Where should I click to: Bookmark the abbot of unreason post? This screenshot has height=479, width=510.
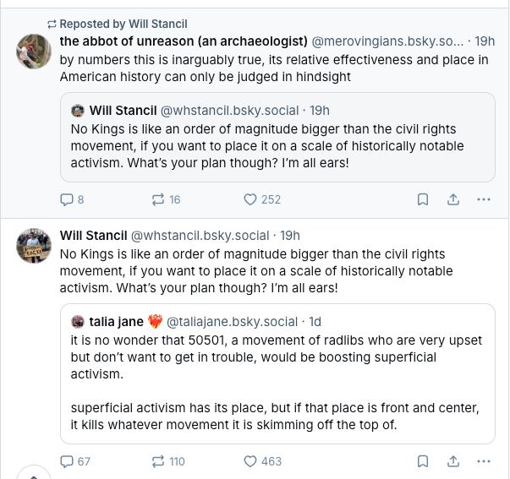pyautogui.click(x=423, y=199)
